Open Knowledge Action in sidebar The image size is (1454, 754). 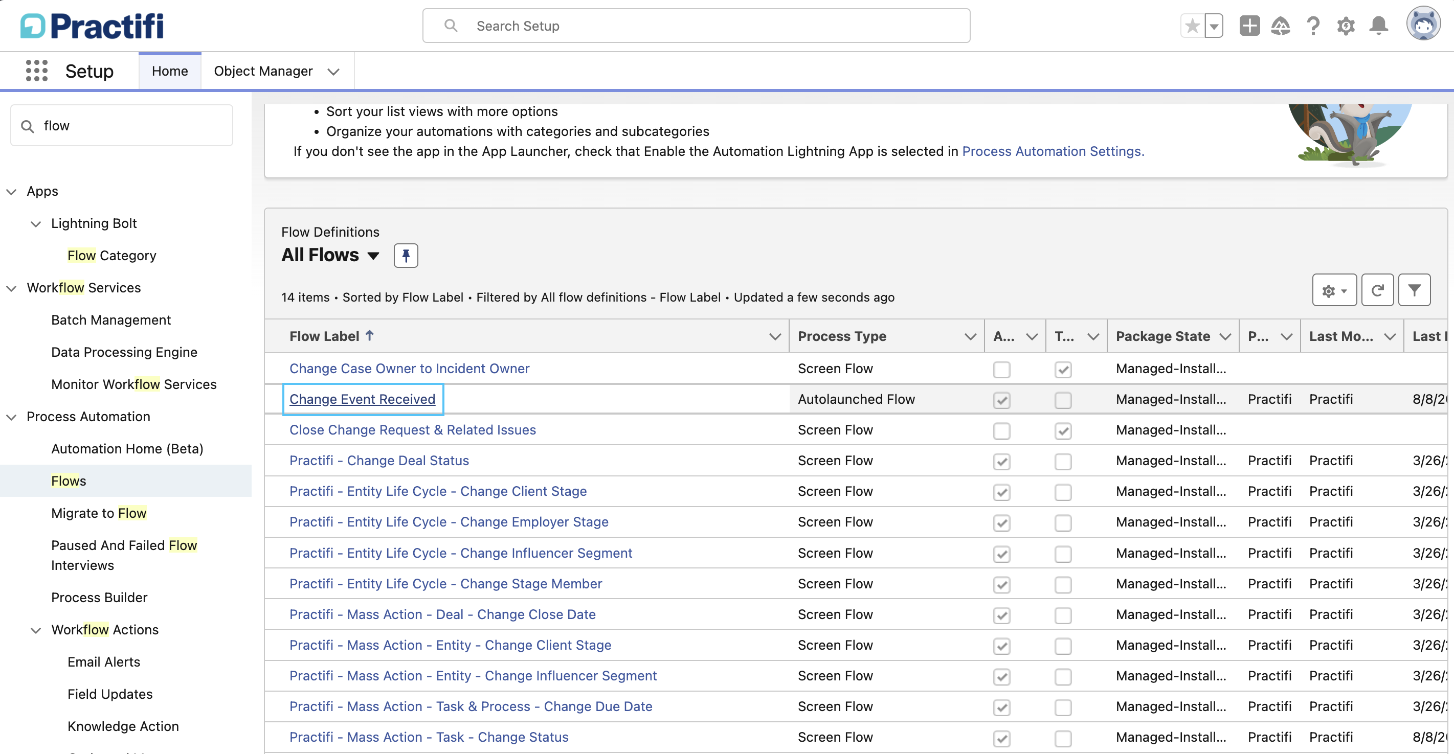tap(123, 726)
